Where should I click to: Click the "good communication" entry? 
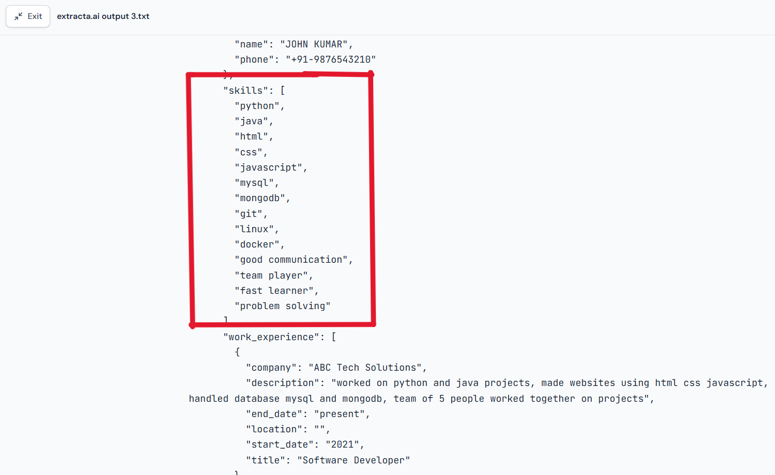[x=291, y=260]
